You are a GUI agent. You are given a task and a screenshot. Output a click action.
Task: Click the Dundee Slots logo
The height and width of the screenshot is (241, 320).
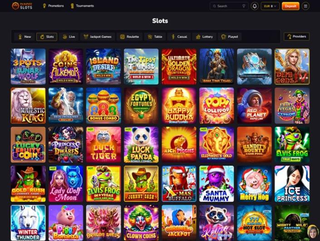(x=22, y=6)
